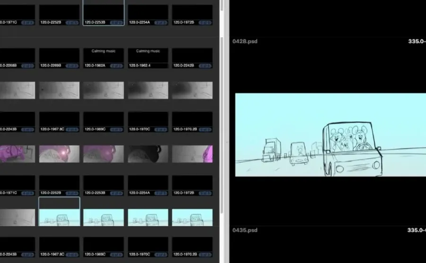Open the 120.0-1962A Calming music panel
Image resolution: width=426 pixels, height=263 pixels.
pyautogui.click(x=104, y=58)
